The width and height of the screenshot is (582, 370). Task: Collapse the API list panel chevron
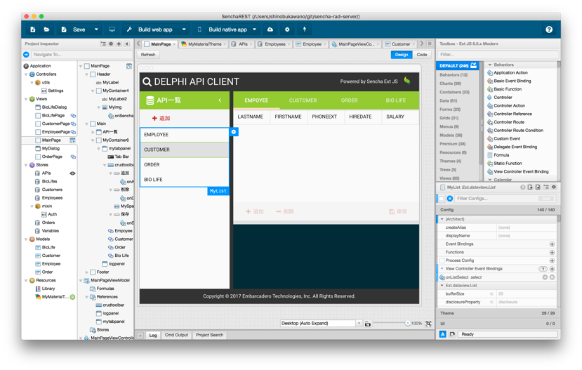220,100
